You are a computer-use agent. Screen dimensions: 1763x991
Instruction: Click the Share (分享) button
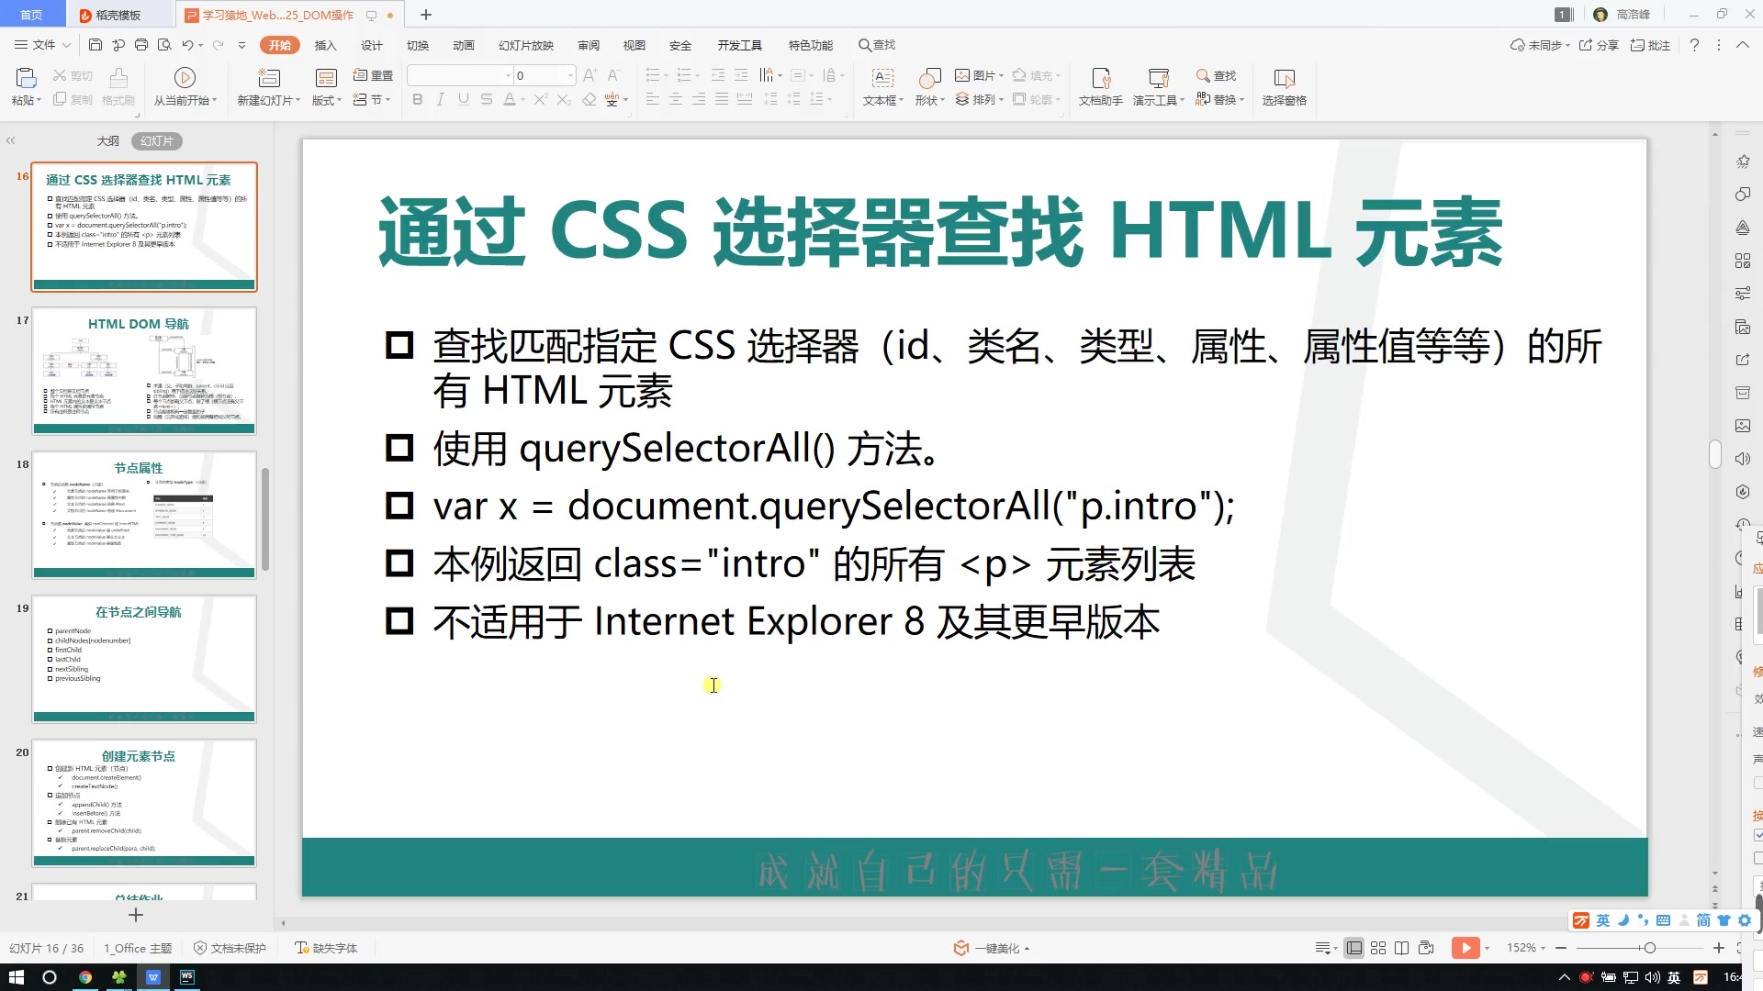1599,45
